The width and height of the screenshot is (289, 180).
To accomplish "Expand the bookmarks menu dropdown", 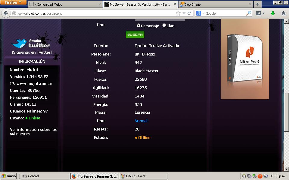I will pyautogui.click(x=261, y=13).
